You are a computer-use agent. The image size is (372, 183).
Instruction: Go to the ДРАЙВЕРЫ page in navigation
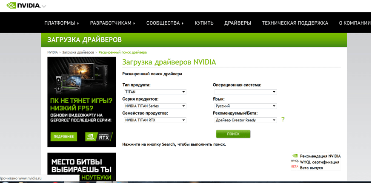(x=238, y=23)
